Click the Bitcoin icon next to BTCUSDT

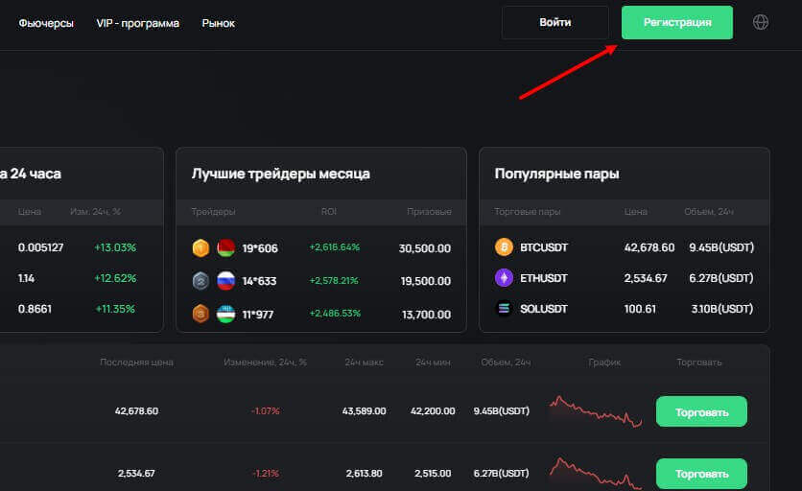[504, 247]
